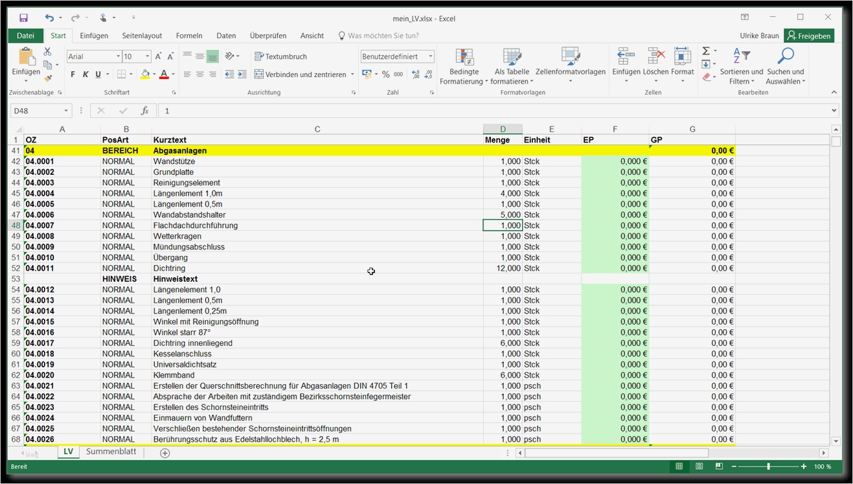
Task: Switch to the Formeln ribbon tab
Action: [x=188, y=36]
